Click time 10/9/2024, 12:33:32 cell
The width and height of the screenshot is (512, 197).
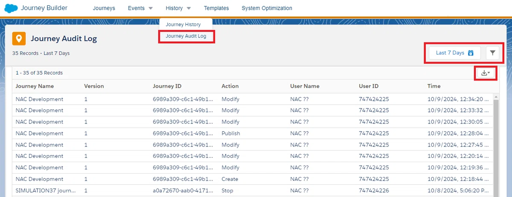pyautogui.click(x=458, y=110)
